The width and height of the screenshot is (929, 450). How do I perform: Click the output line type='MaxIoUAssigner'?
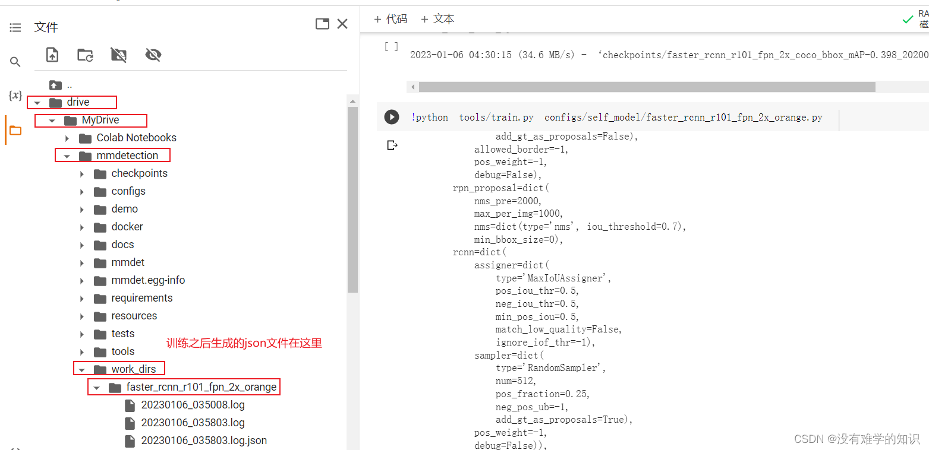[x=553, y=278]
